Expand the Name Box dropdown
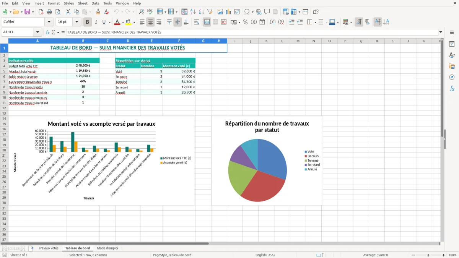The width and height of the screenshot is (459, 258). pyautogui.click(x=37, y=32)
